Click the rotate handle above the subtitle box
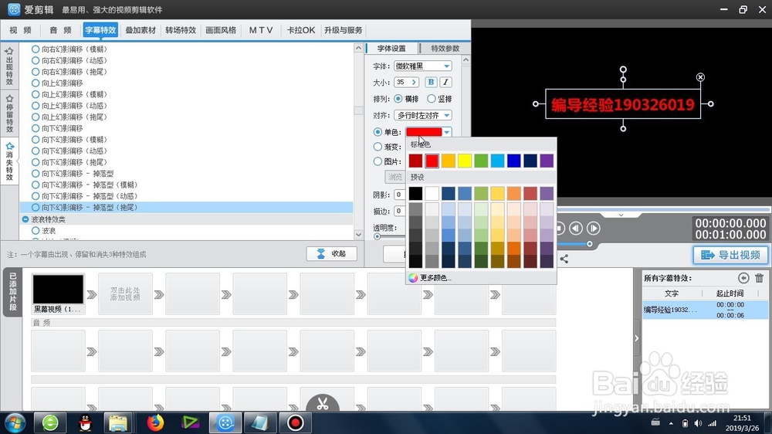Screen dimensions: 772x434 [x=623, y=70]
